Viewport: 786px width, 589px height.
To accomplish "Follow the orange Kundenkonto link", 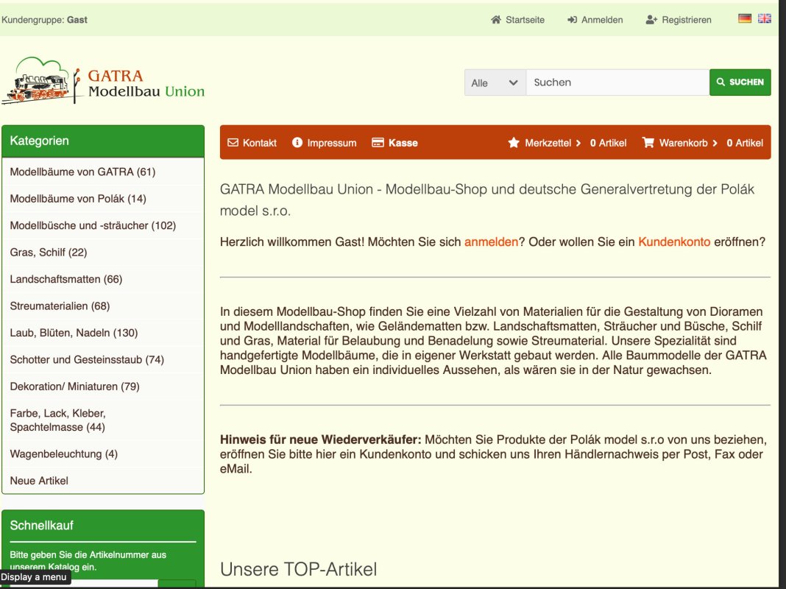I will tap(674, 241).
